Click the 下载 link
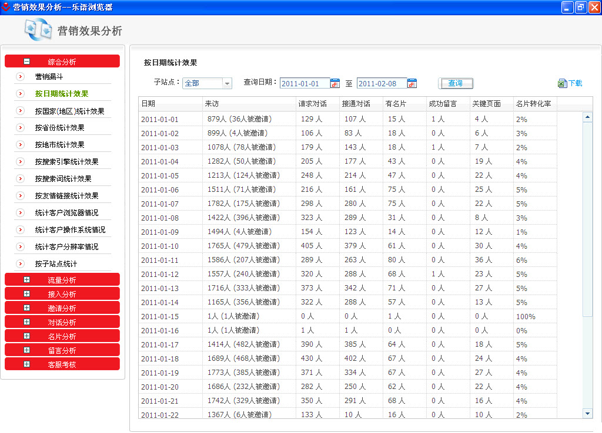The width and height of the screenshot is (602, 433). click(x=575, y=83)
